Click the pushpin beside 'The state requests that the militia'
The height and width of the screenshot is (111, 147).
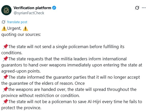pyautogui.click(x=5, y=59)
